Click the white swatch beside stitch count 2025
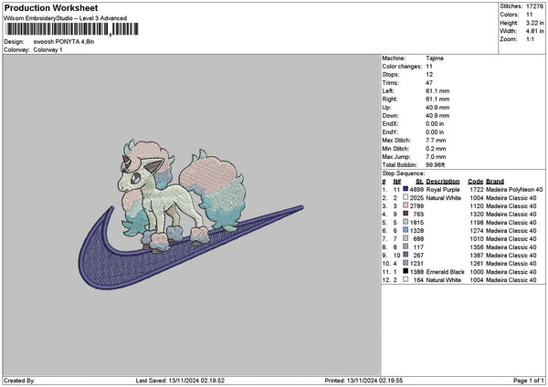This screenshot has width=548, height=387. (406, 197)
